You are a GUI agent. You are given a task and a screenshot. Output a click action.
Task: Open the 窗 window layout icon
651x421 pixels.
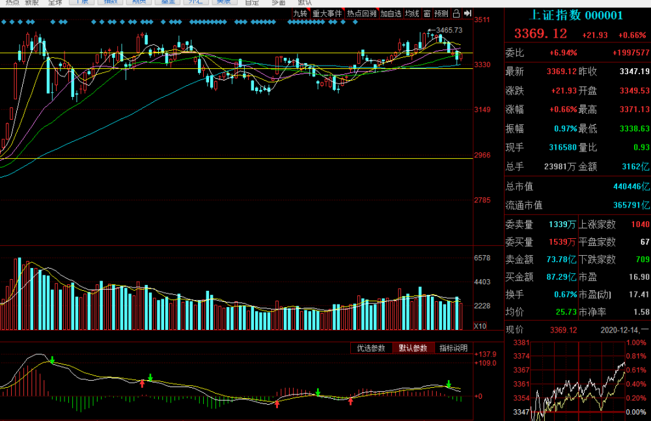pyautogui.click(x=426, y=13)
